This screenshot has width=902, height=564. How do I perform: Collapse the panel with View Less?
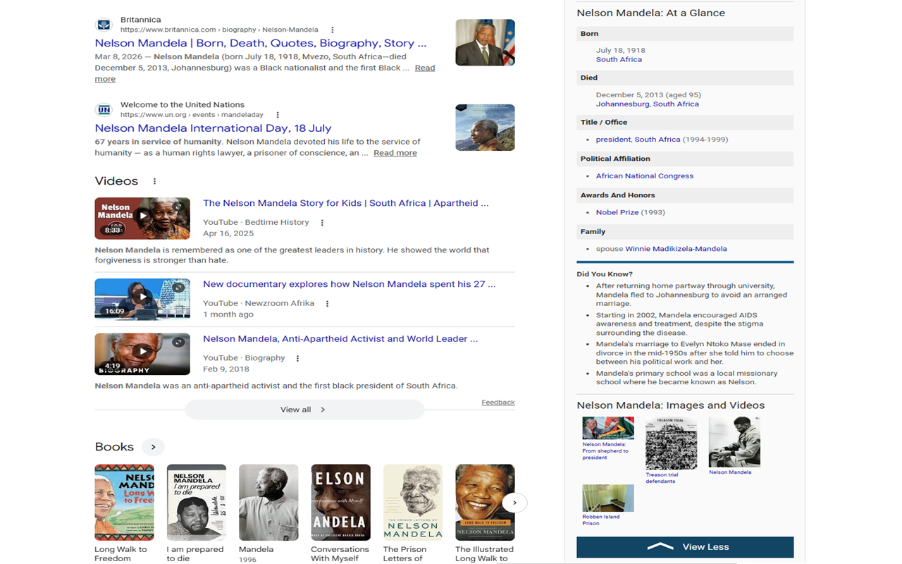point(685,547)
